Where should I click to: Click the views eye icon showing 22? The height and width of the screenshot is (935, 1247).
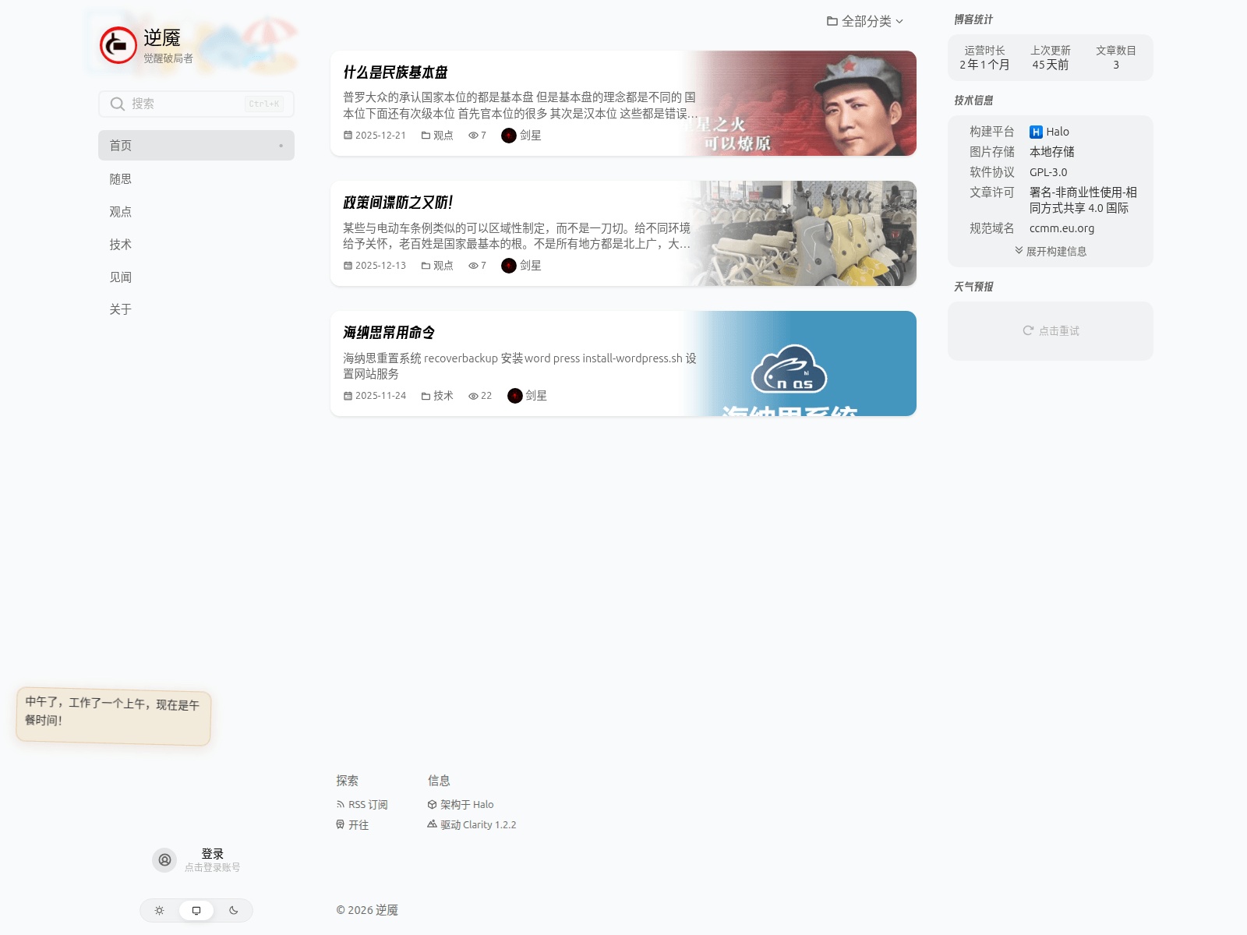coord(473,396)
